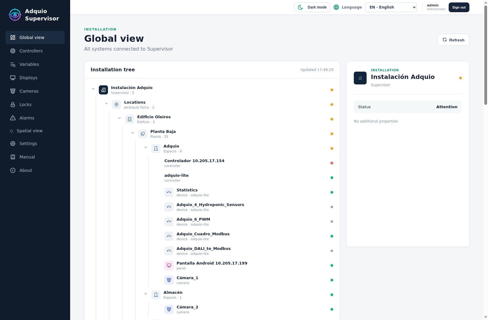Open the Global view menu item
The image size is (488, 320).
35,37
